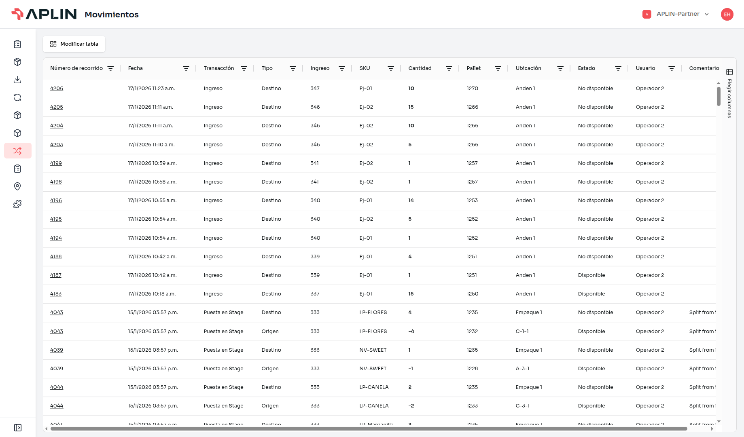Open the Elegir columnas side panel
Screen dimensions: 744x437
[729, 93]
